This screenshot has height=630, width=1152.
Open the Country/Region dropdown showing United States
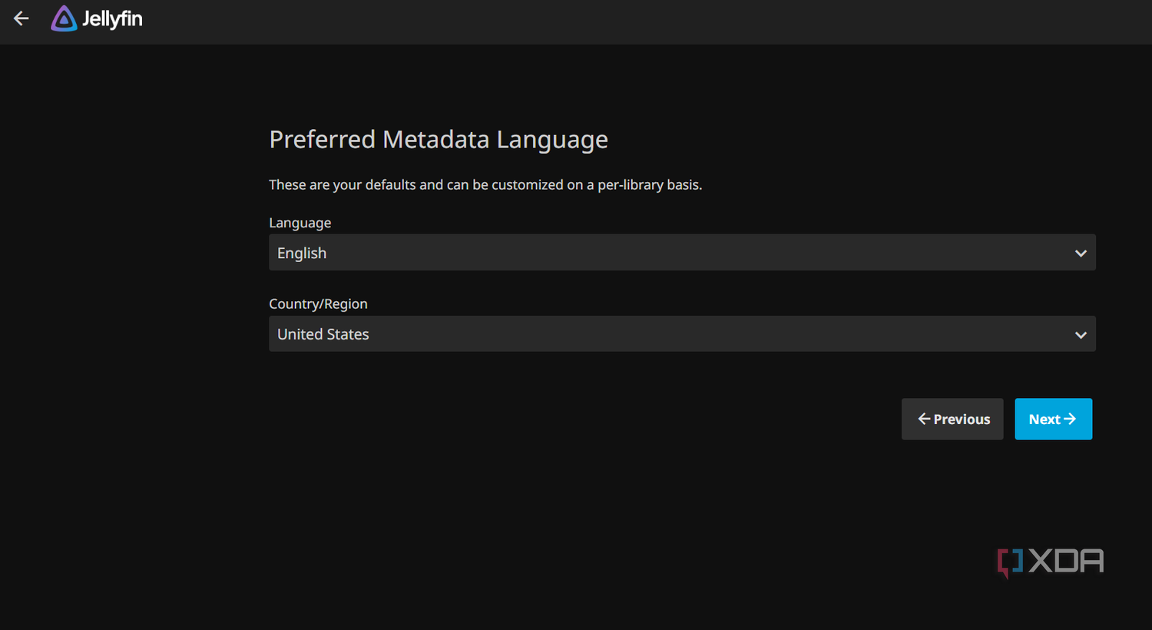[x=682, y=334]
